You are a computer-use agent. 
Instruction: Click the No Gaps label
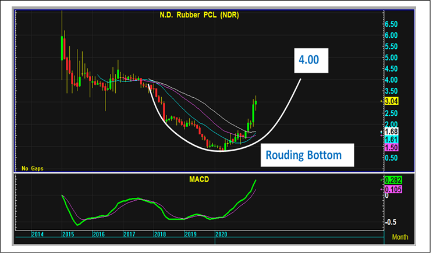pos(33,168)
